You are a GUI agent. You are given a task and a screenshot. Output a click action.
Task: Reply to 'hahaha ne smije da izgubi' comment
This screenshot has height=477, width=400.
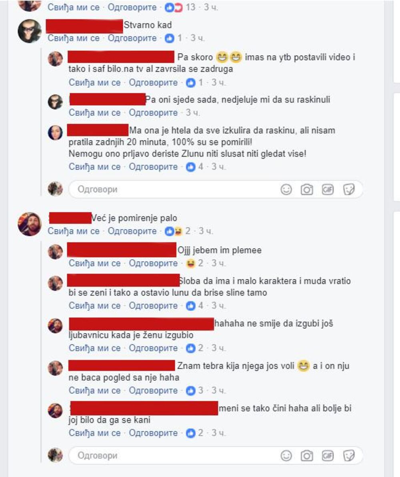point(153,348)
